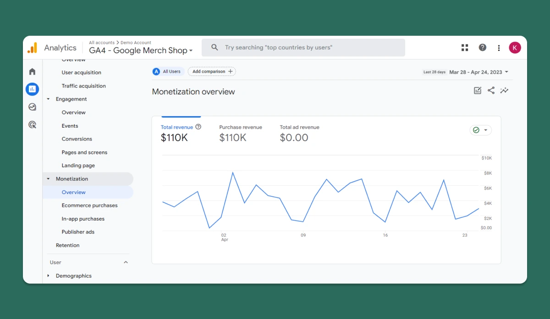The height and width of the screenshot is (319, 550).
Task: Click the Total revenue help icon
Action: 198,127
